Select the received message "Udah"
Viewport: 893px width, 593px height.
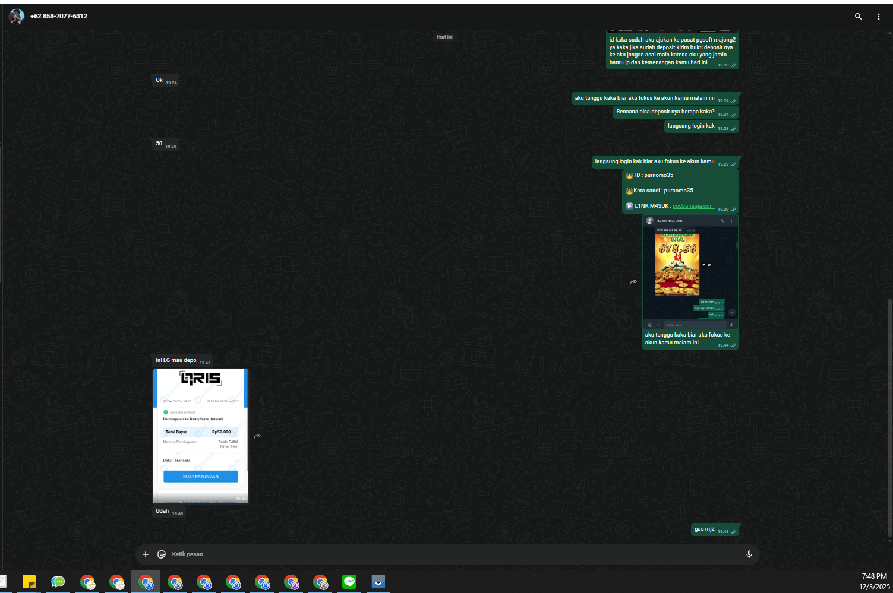(169, 512)
